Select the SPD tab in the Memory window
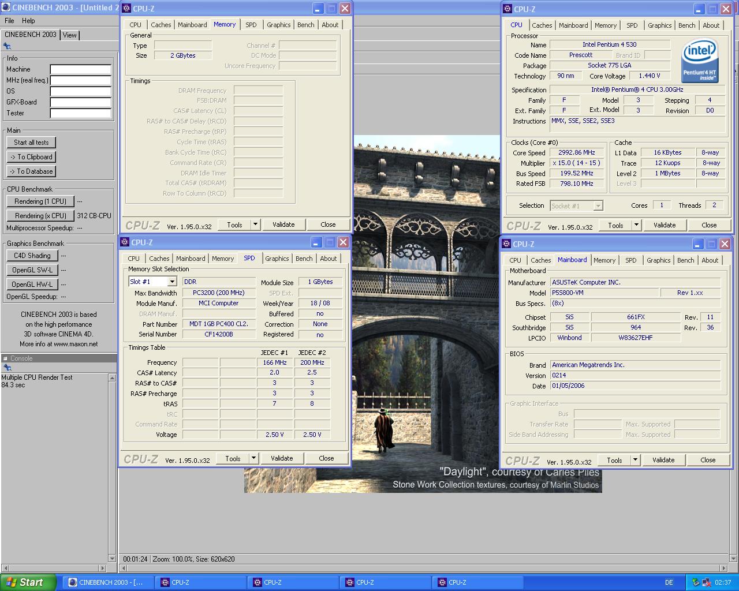The image size is (739, 591). click(x=251, y=25)
